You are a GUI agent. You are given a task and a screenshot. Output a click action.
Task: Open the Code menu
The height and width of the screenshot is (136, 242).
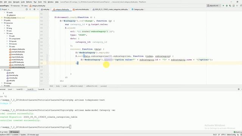point(23,2)
